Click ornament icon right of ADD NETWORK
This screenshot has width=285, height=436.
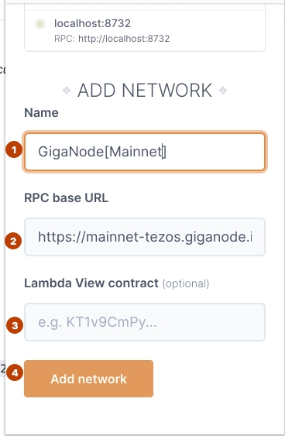click(x=223, y=90)
